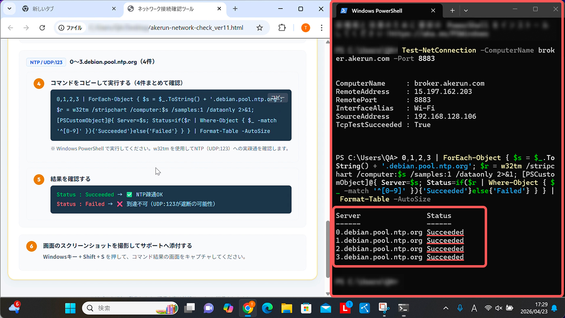Close the 新しいタブ tab
This screenshot has width=565, height=318.
point(114,9)
